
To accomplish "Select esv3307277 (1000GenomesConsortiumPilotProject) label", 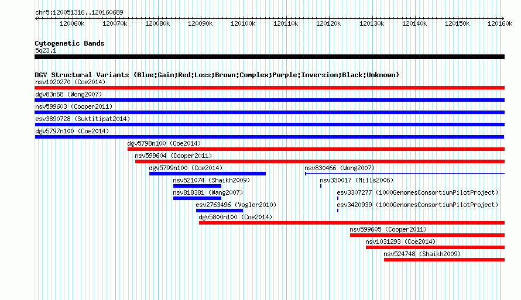I will click(x=417, y=192).
